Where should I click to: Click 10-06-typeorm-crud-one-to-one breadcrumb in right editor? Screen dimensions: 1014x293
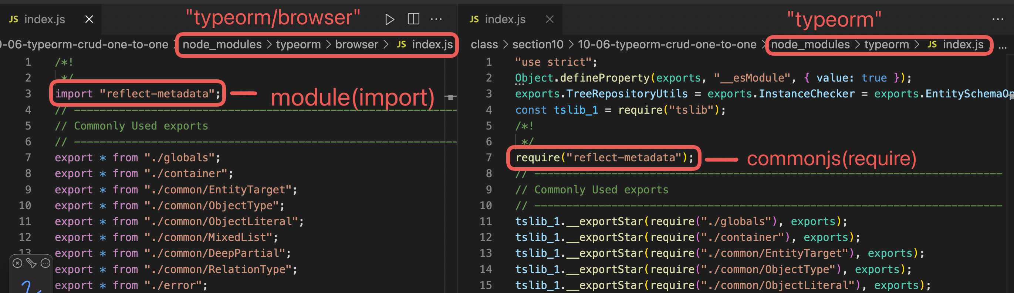coord(667,44)
